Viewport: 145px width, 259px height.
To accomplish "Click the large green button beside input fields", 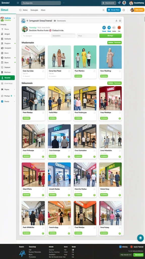I will pos(111,35).
